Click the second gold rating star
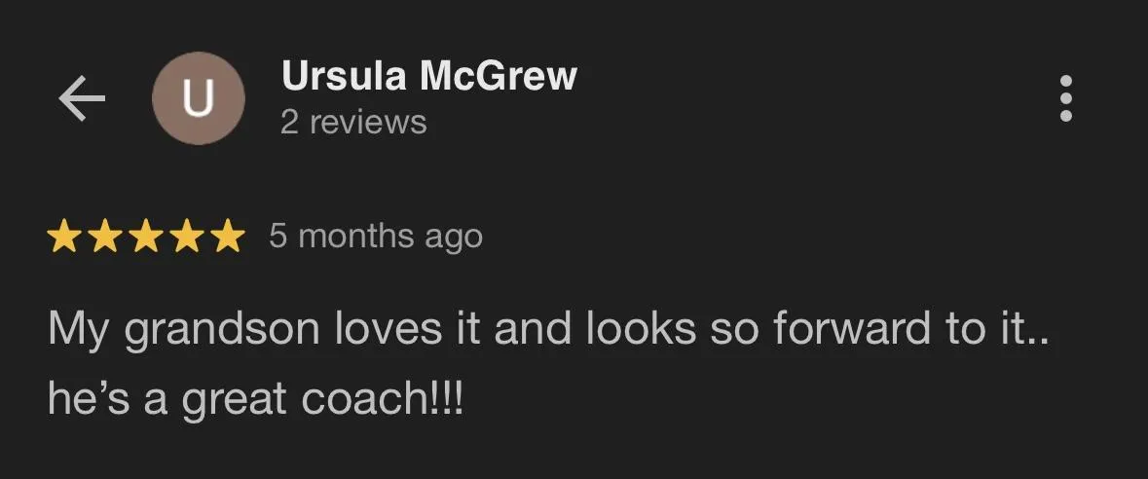 [x=105, y=238]
